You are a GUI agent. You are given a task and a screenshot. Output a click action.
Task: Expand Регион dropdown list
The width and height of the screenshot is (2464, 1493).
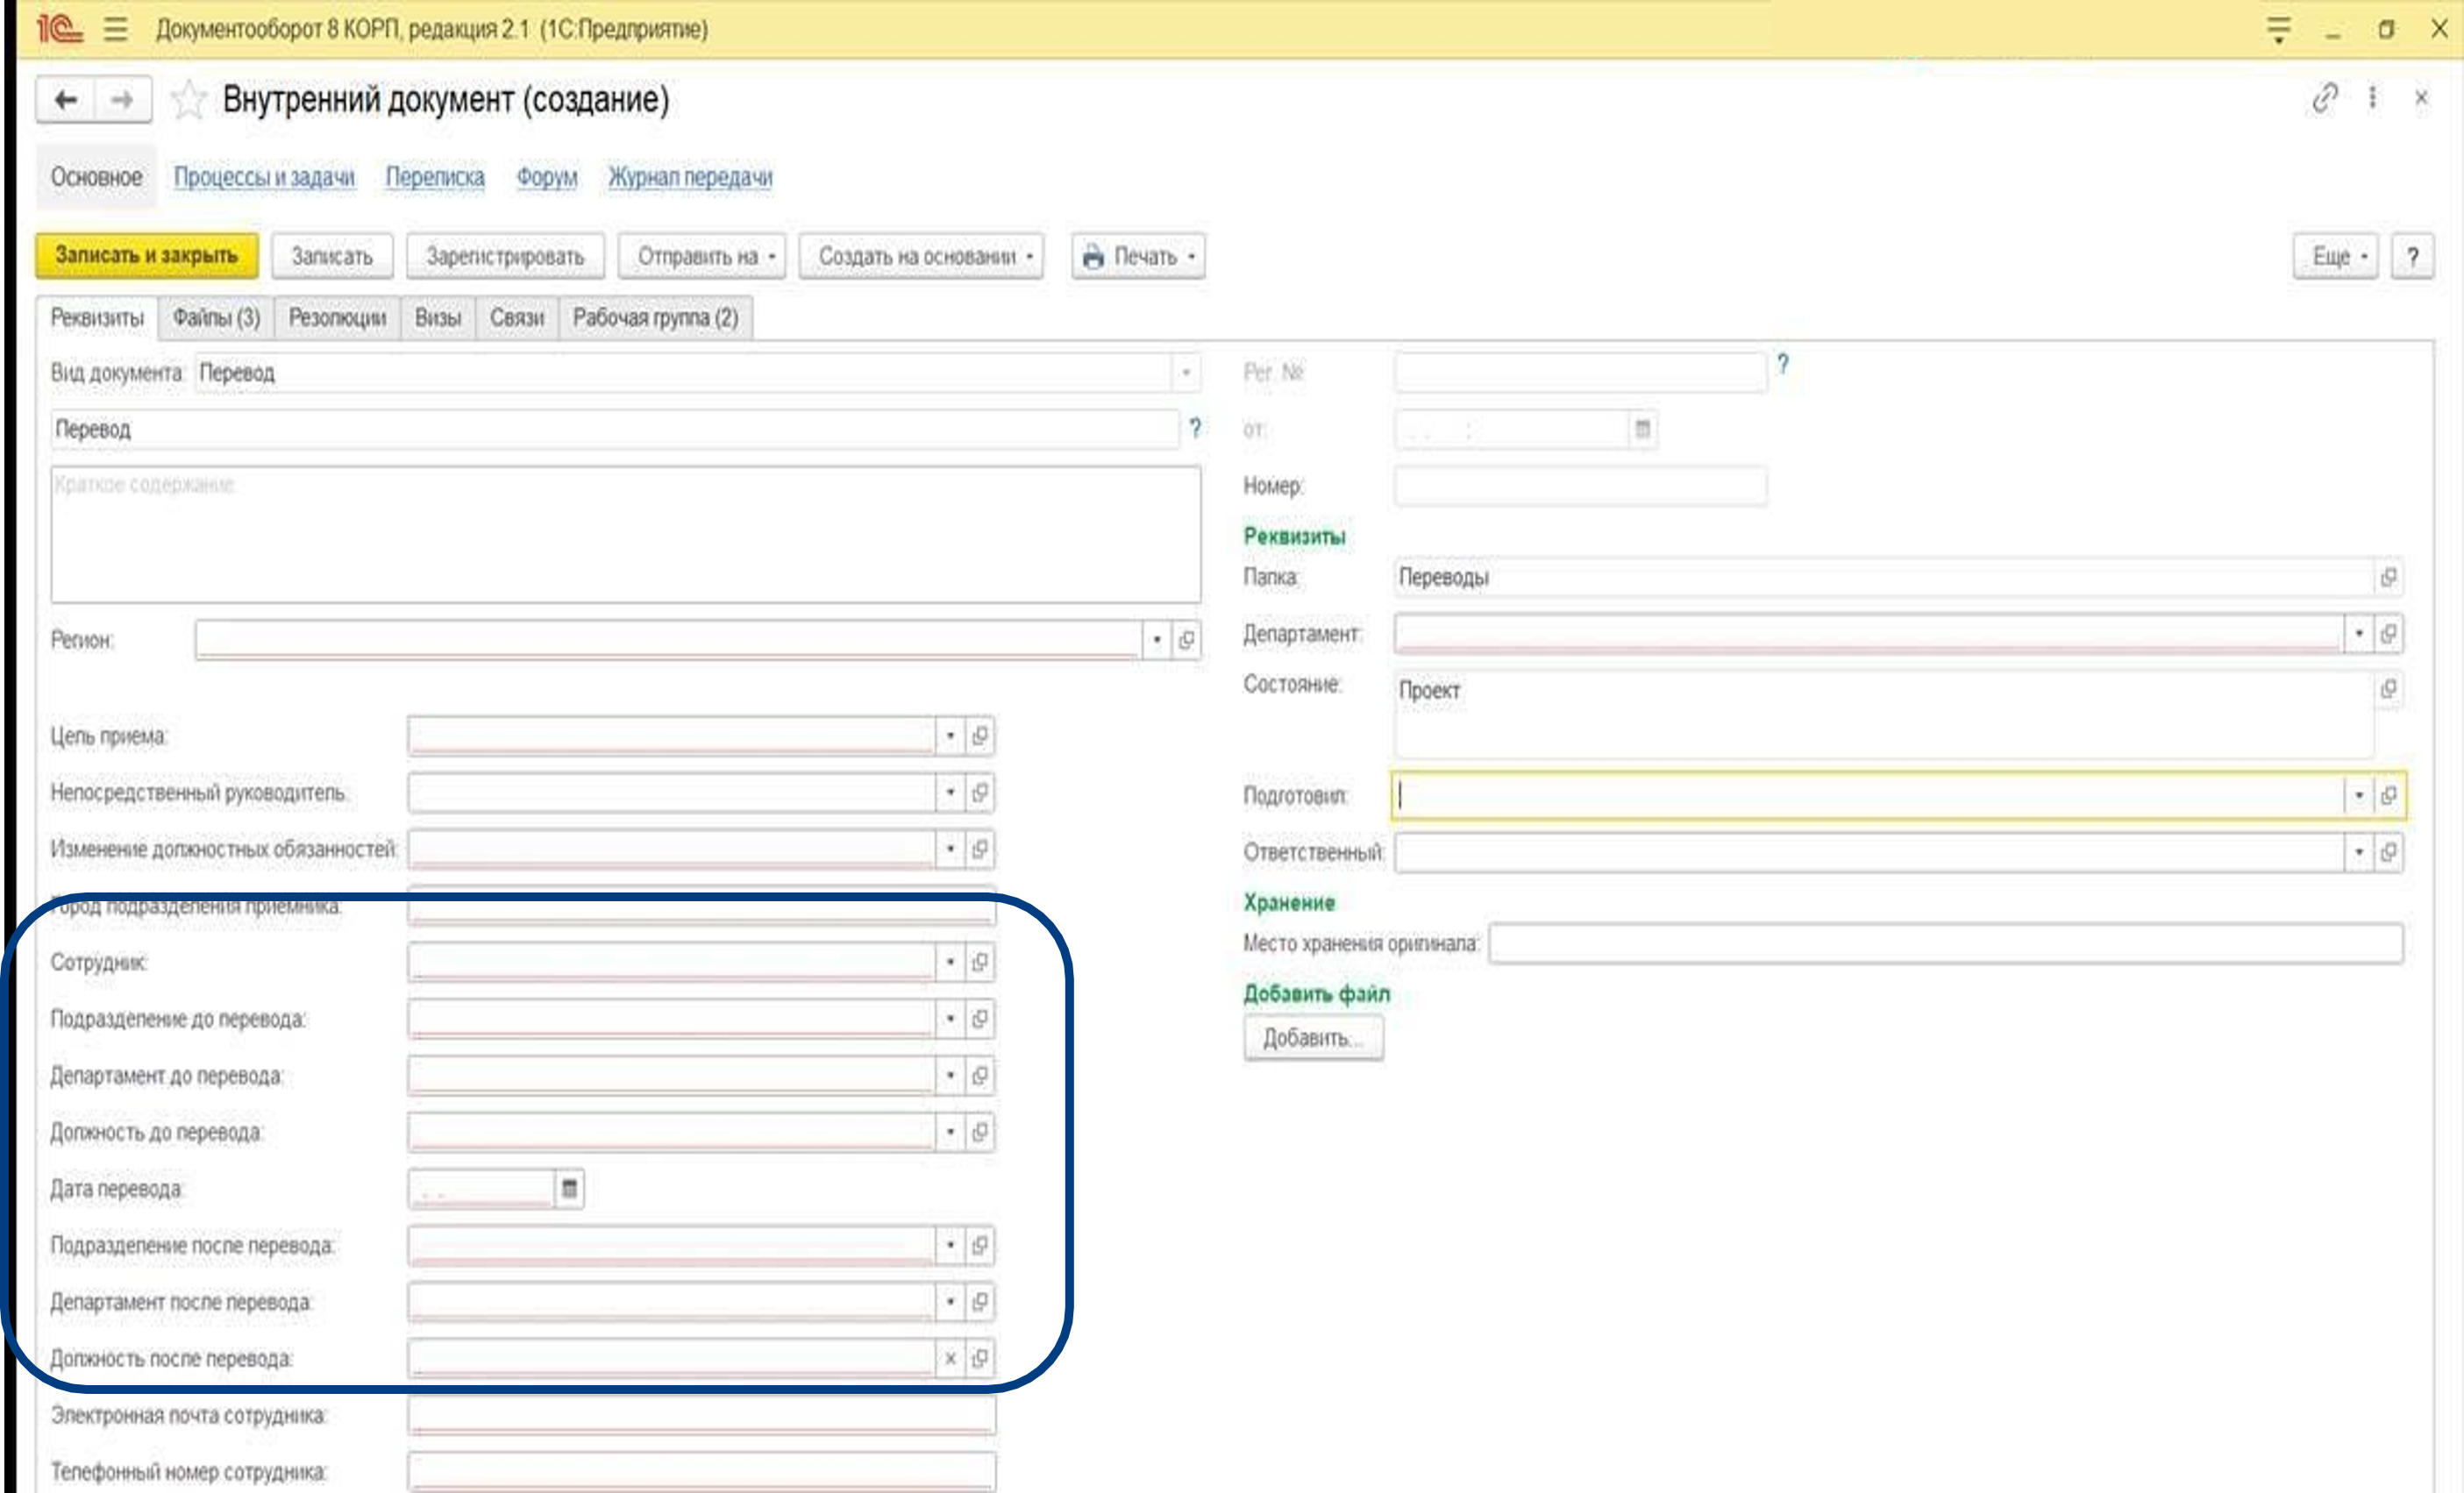point(1156,639)
